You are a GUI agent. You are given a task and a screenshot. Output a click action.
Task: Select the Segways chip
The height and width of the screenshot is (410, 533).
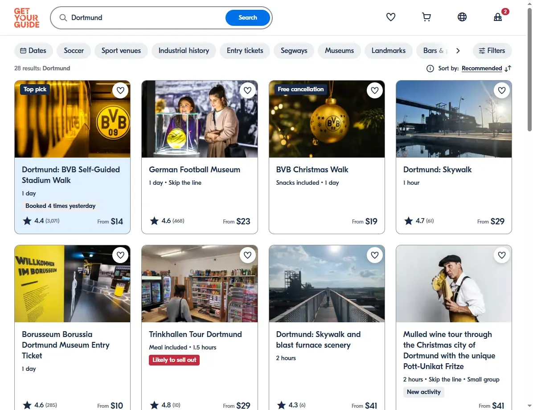pos(294,51)
